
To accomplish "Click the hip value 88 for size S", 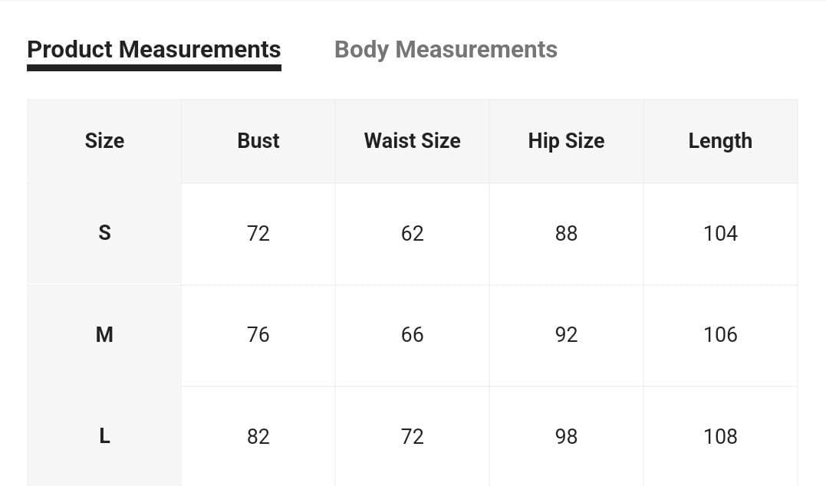I will point(566,233).
